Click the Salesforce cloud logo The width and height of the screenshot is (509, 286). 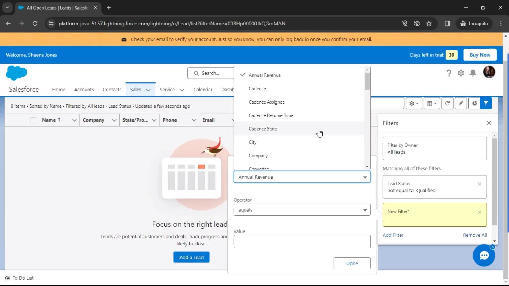[x=16, y=73]
